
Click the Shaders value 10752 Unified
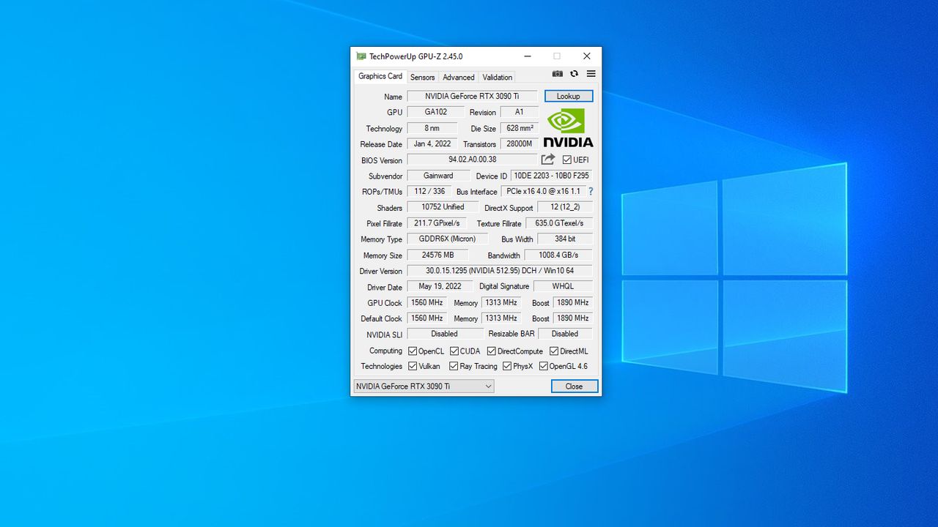pyautogui.click(x=443, y=207)
